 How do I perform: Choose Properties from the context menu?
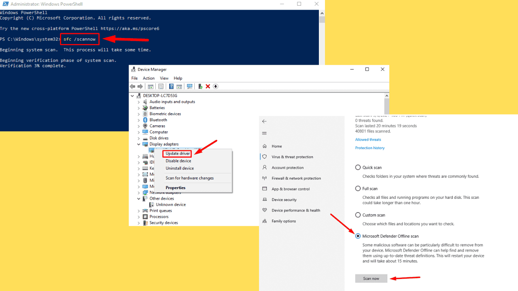click(x=175, y=188)
